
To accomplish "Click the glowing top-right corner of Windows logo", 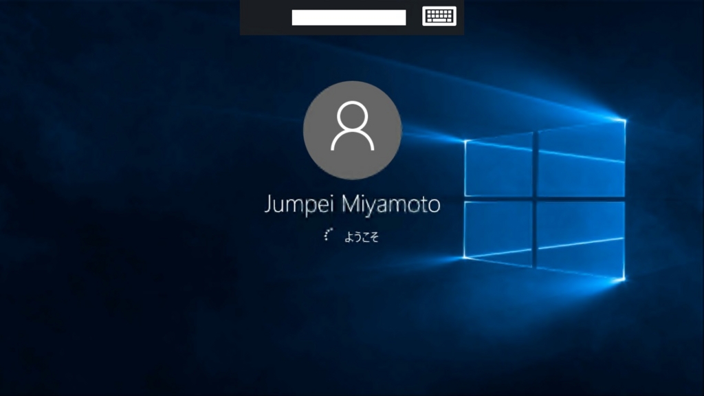I will click(624, 121).
